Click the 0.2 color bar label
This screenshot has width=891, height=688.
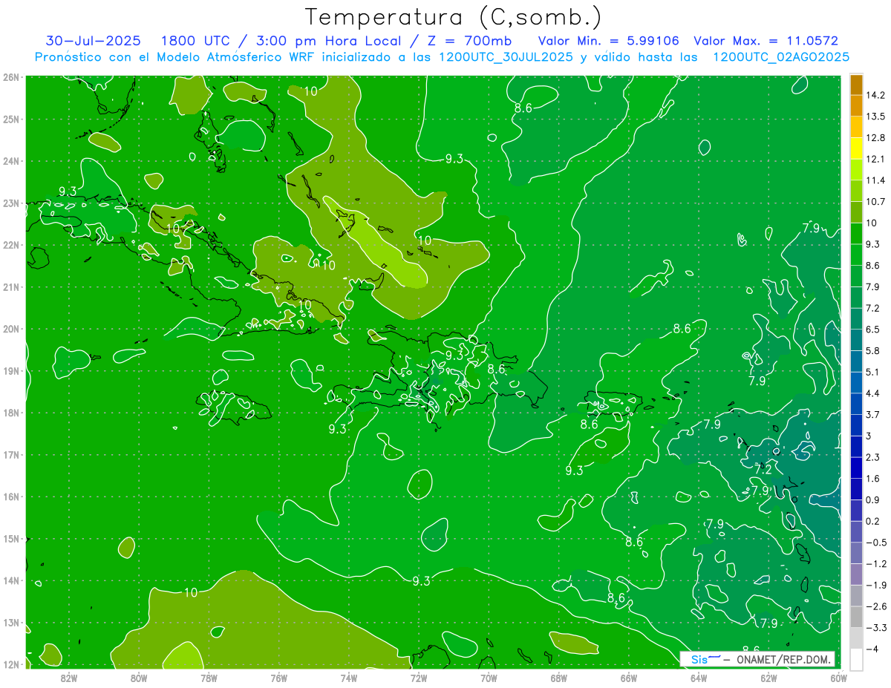pyautogui.click(x=873, y=521)
